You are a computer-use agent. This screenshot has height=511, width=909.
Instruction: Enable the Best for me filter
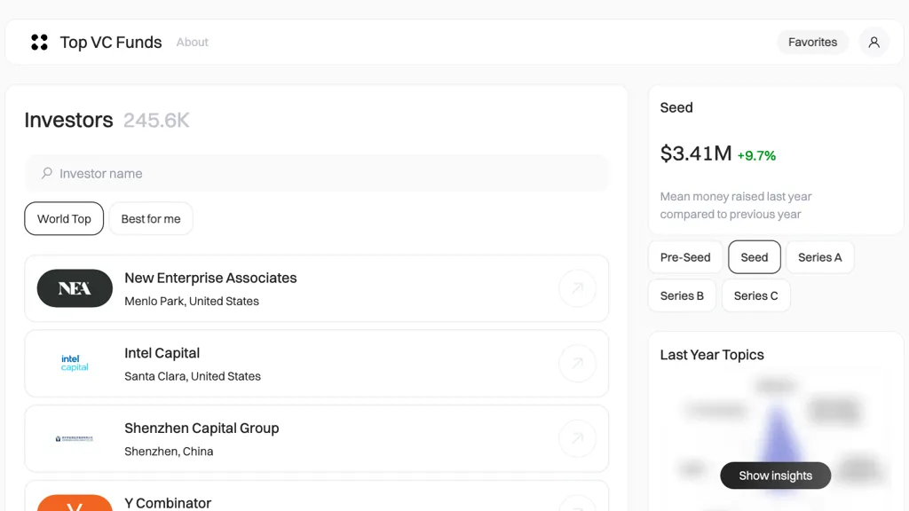(x=151, y=218)
